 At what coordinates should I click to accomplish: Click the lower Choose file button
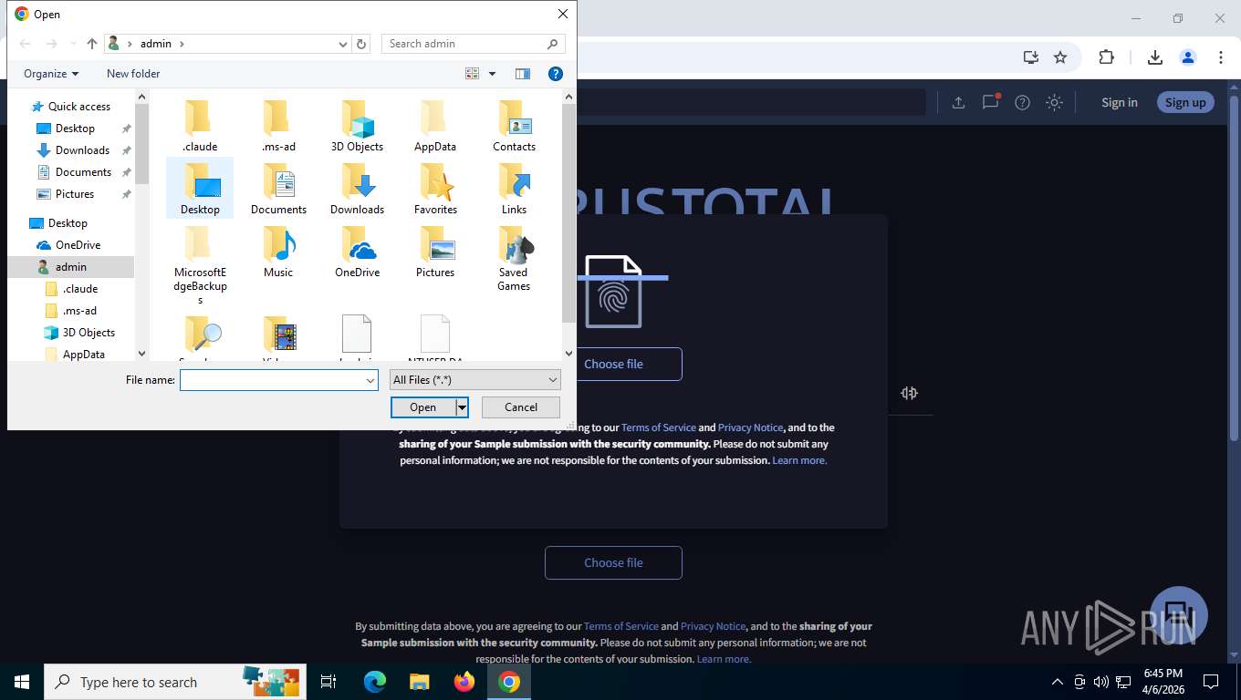613,562
